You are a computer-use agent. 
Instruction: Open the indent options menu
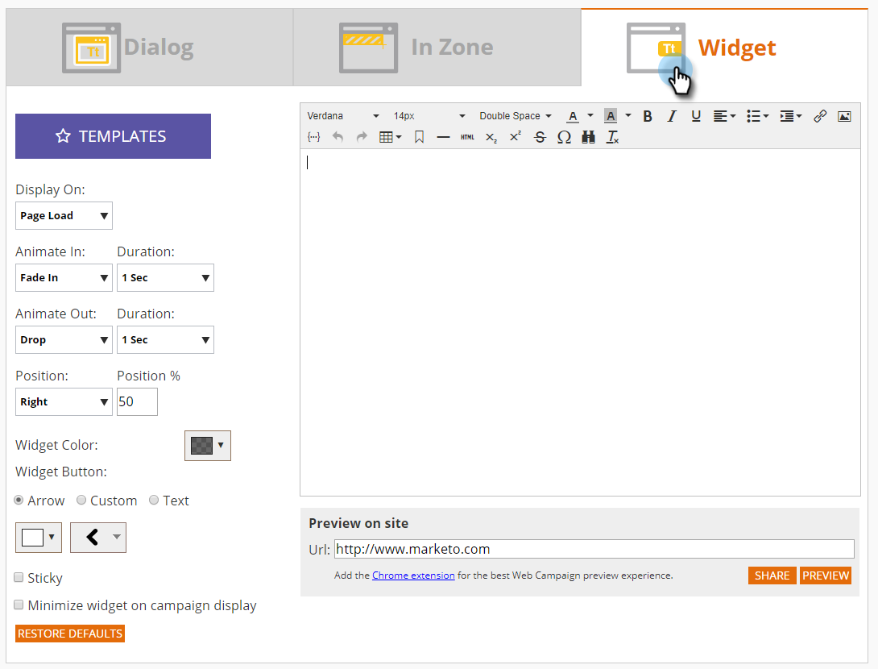[791, 116]
